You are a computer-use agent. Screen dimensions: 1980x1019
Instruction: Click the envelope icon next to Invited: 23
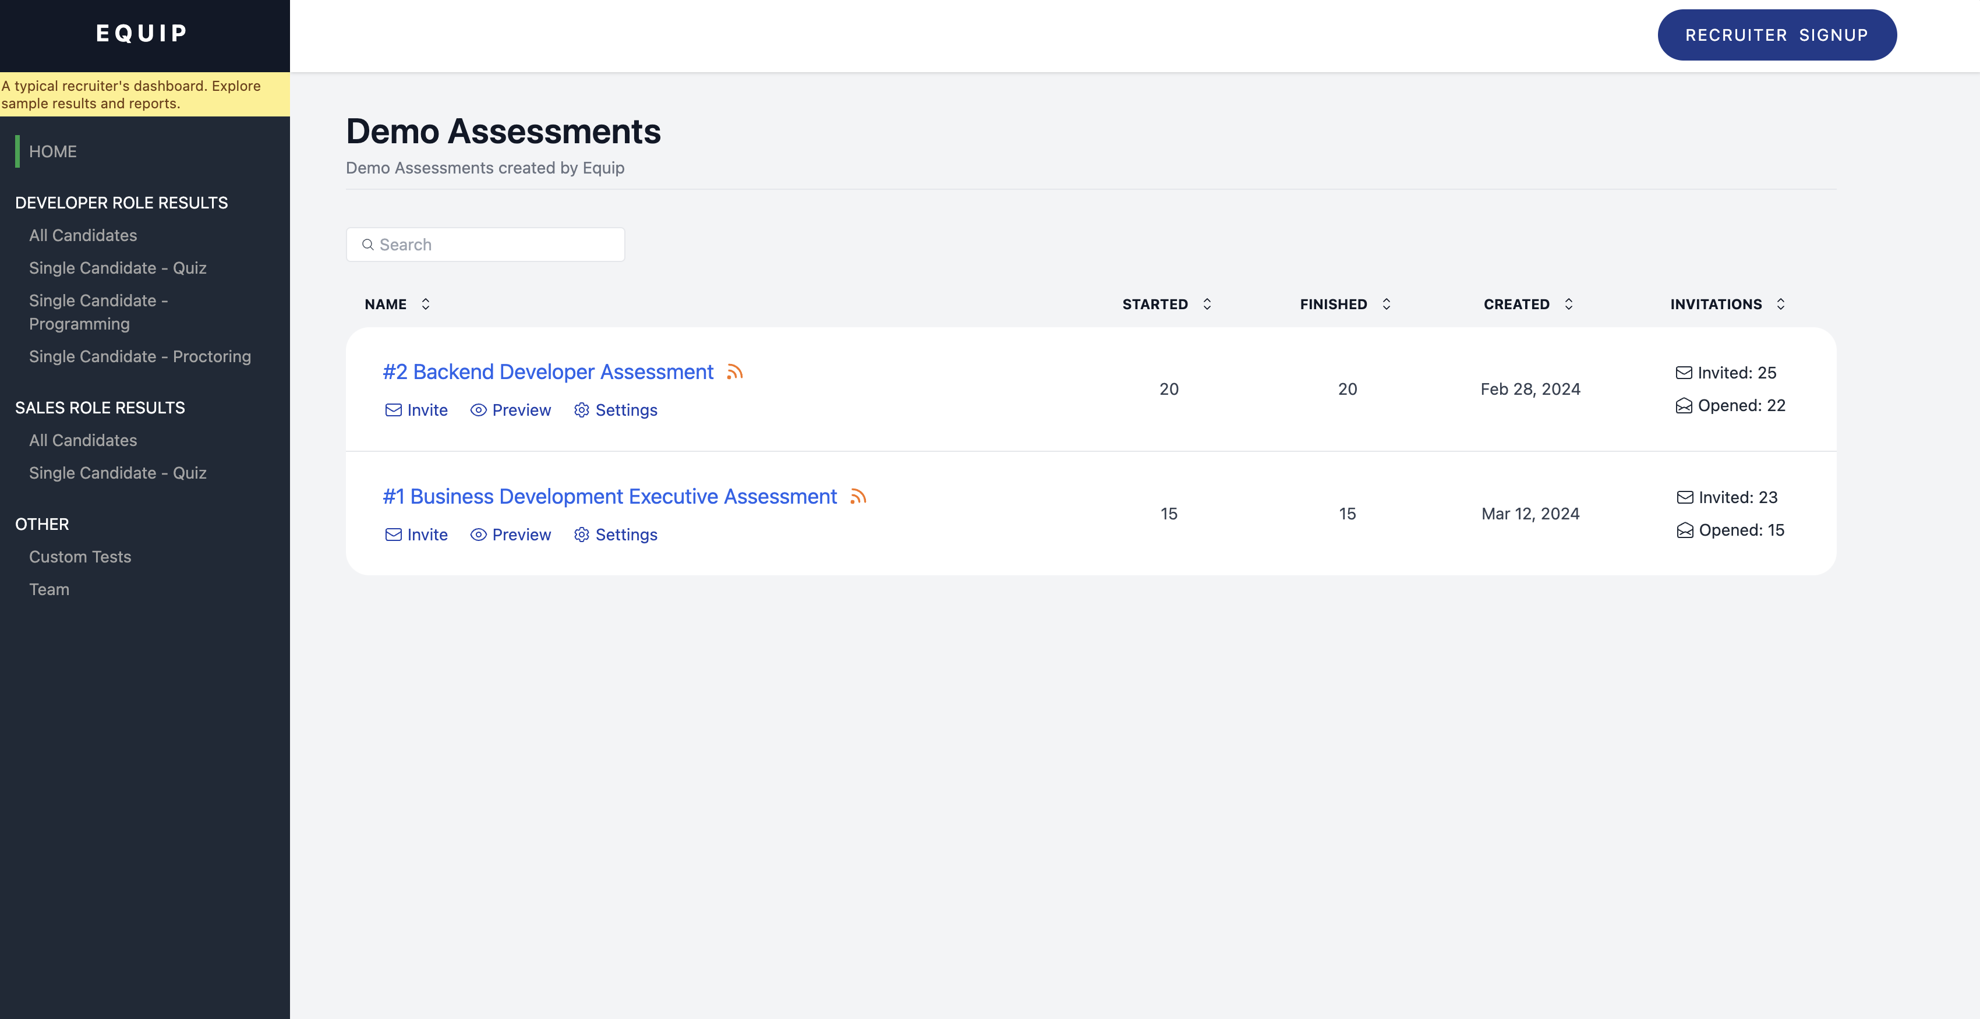click(x=1684, y=497)
